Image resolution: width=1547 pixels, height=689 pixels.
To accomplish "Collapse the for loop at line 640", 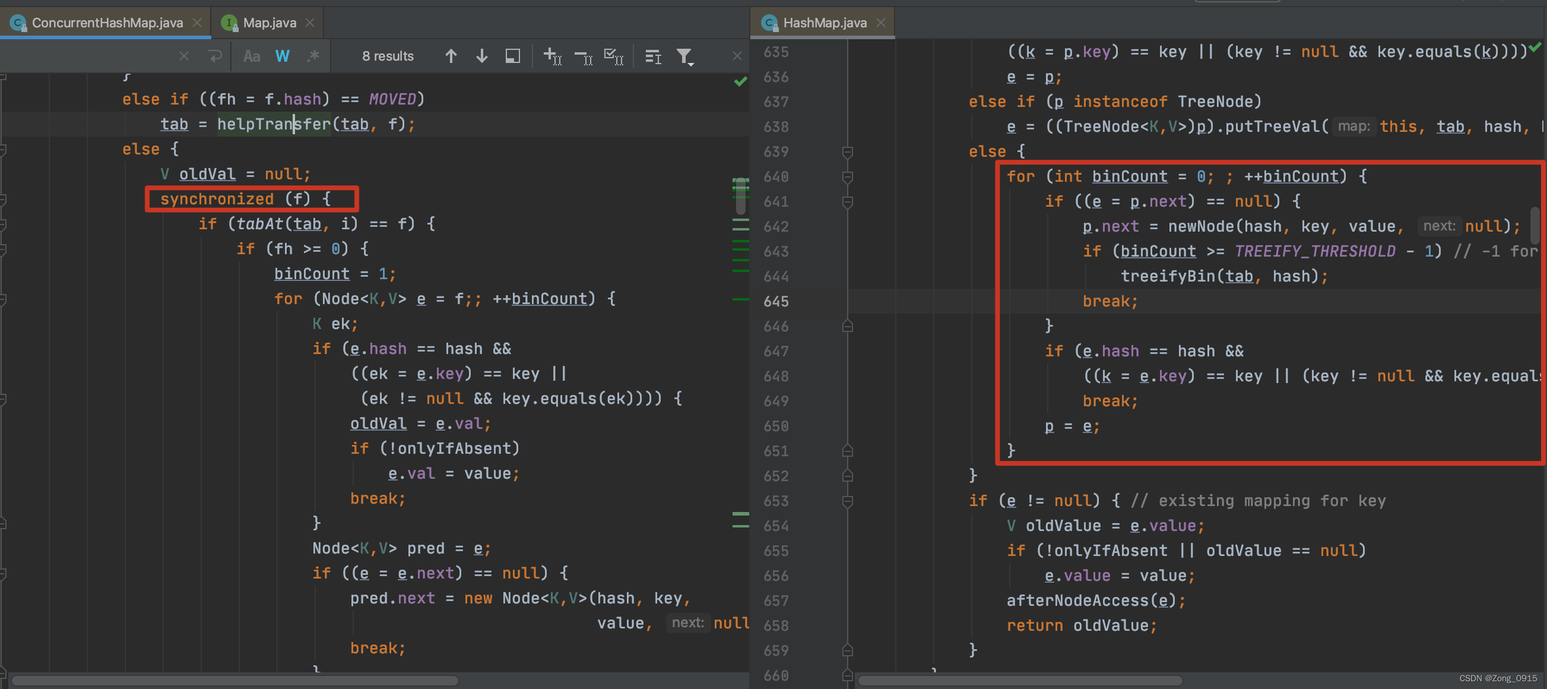I will tap(847, 177).
